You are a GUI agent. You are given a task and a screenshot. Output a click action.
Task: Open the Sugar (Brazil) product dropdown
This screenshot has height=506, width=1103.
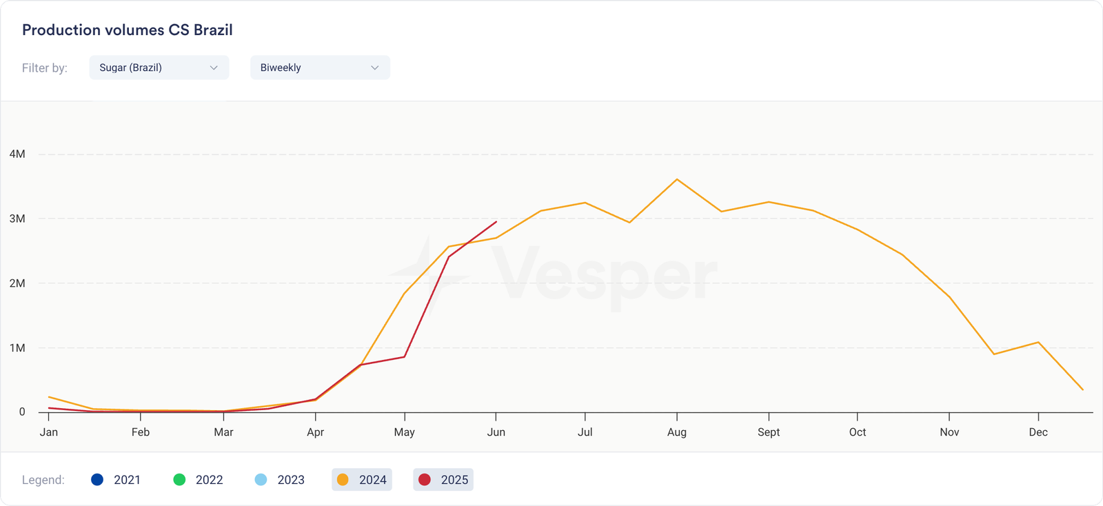[x=159, y=68]
